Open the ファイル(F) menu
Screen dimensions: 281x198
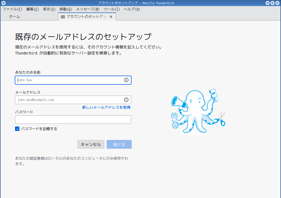(x=12, y=9)
